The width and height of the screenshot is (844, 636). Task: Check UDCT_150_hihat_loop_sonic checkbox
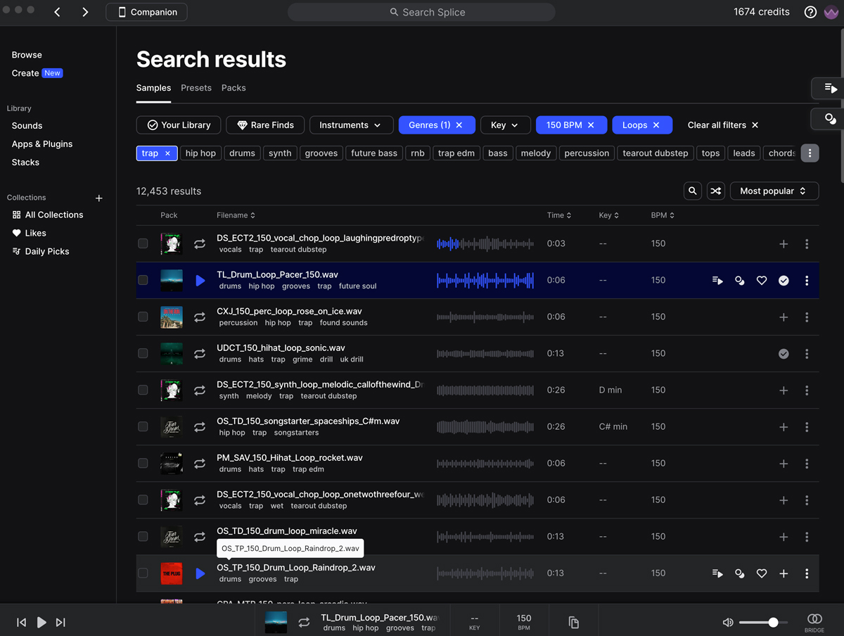pos(143,353)
